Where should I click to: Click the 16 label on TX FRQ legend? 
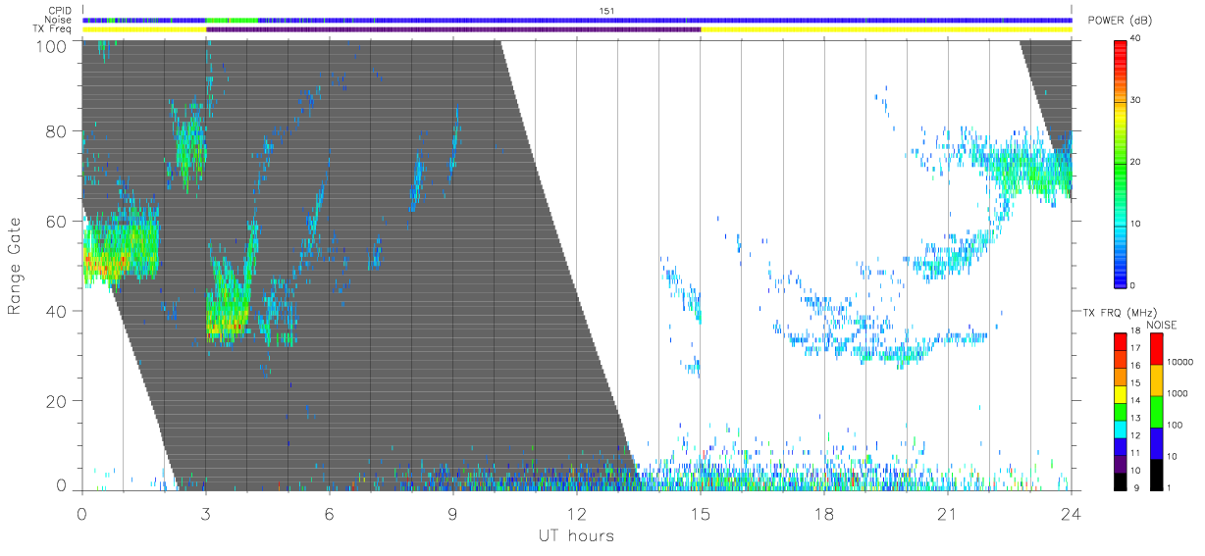[x=1135, y=366]
